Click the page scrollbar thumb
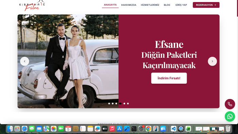Image resolution: width=238 pixels, height=134 pixels. 237,9
